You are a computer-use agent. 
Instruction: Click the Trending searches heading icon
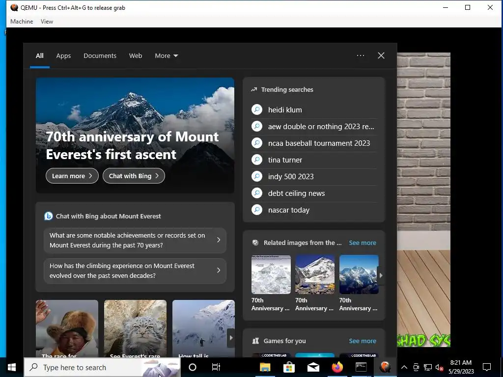pos(254,89)
